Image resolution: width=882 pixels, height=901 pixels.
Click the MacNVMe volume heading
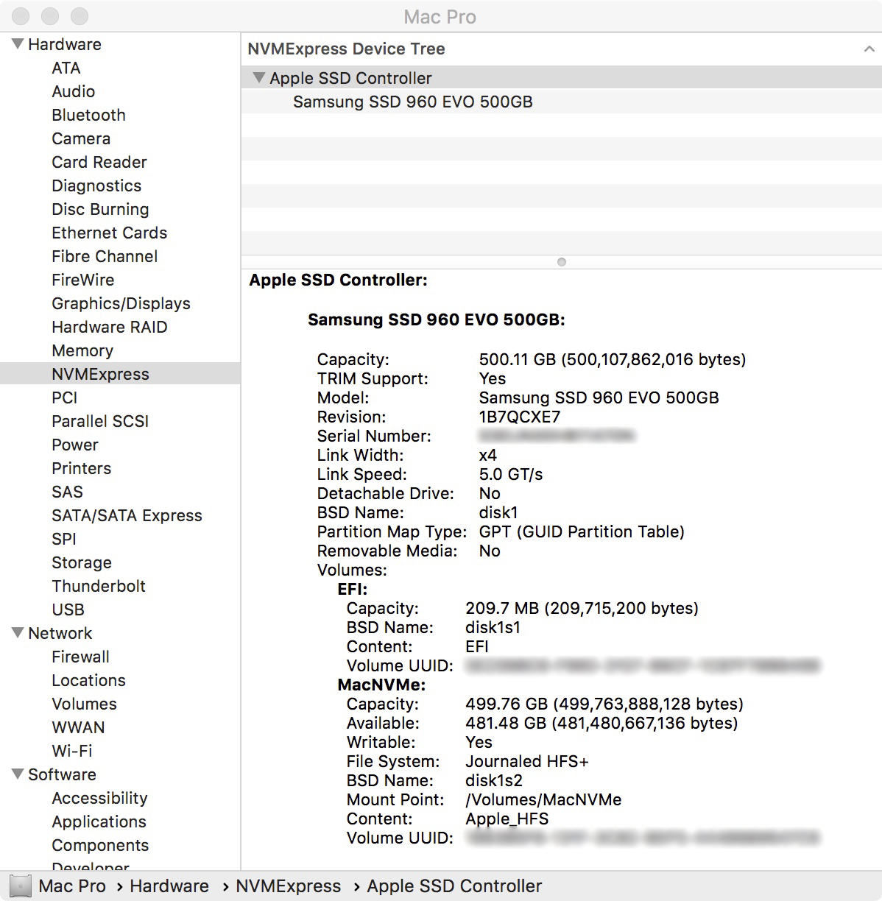(381, 685)
